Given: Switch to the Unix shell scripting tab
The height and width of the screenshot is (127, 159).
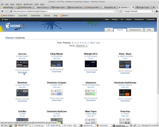Looking at the screenshot, I should click(x=76, y=8).
